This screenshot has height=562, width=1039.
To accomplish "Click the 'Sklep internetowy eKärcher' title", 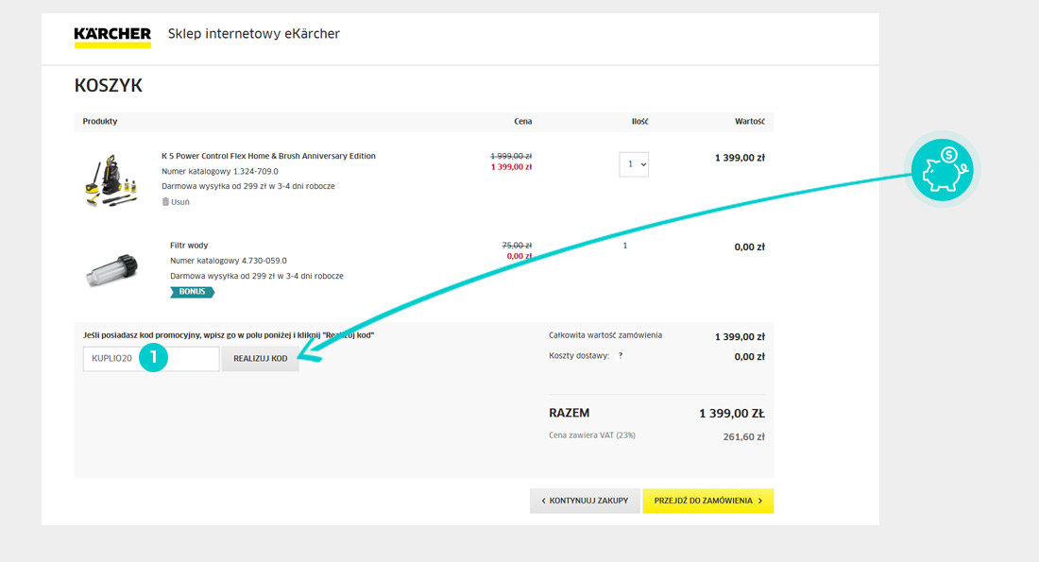I will click(x=254, y=34).
